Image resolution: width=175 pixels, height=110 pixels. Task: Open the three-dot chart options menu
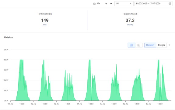pyautogui.click(x=170, y=45)
